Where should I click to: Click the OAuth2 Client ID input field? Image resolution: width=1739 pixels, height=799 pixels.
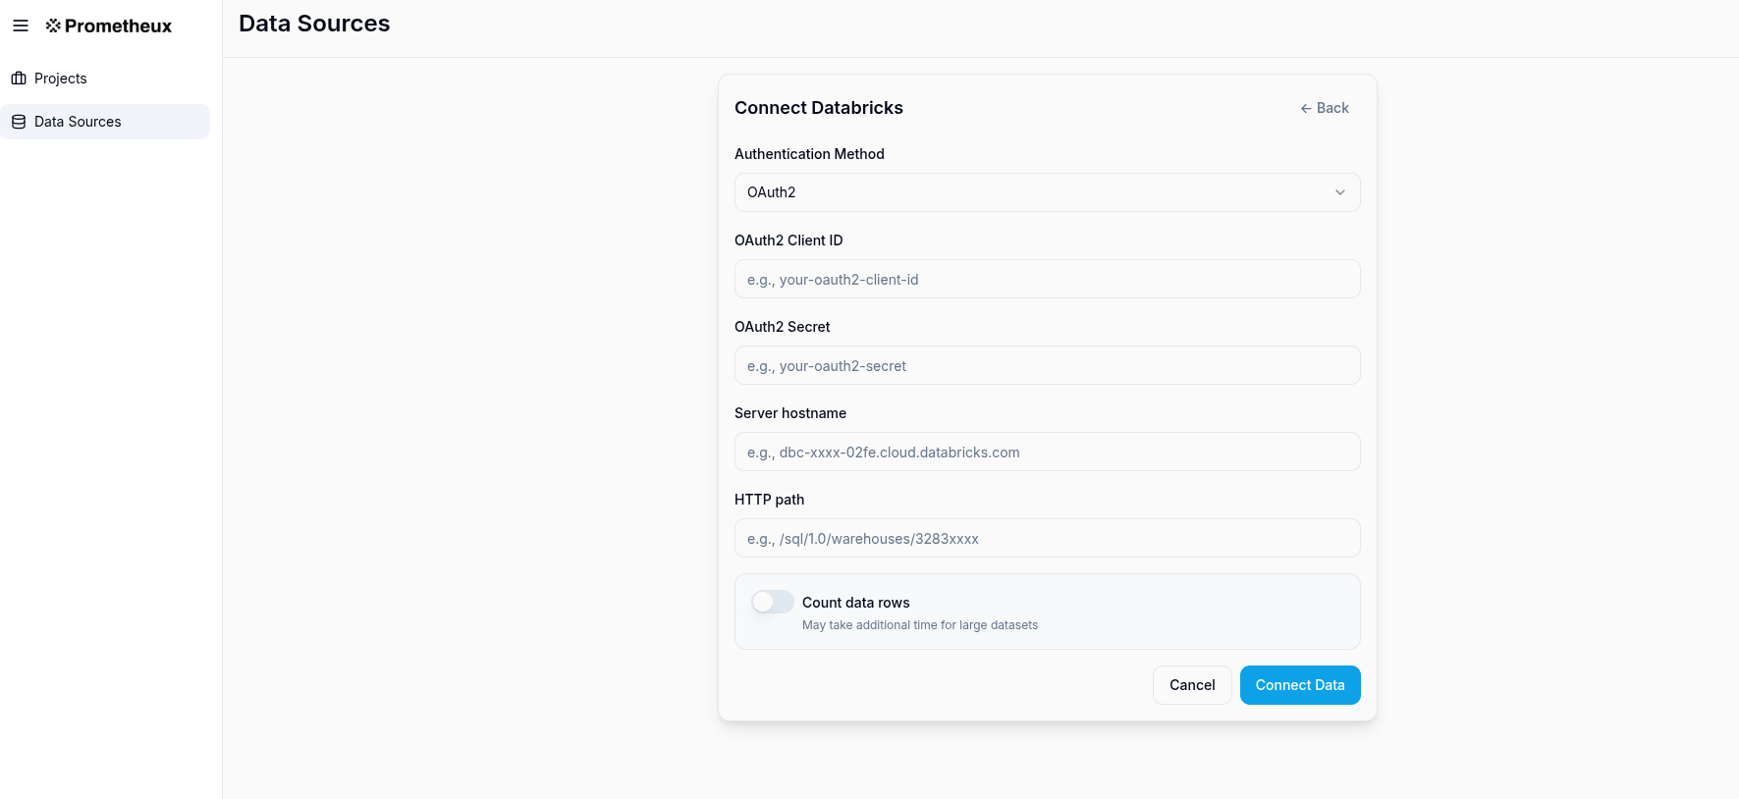coord(1047,279)
